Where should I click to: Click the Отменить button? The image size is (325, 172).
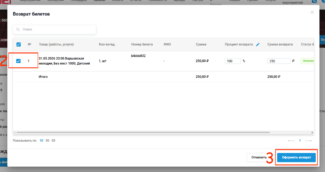click(259, 157)
